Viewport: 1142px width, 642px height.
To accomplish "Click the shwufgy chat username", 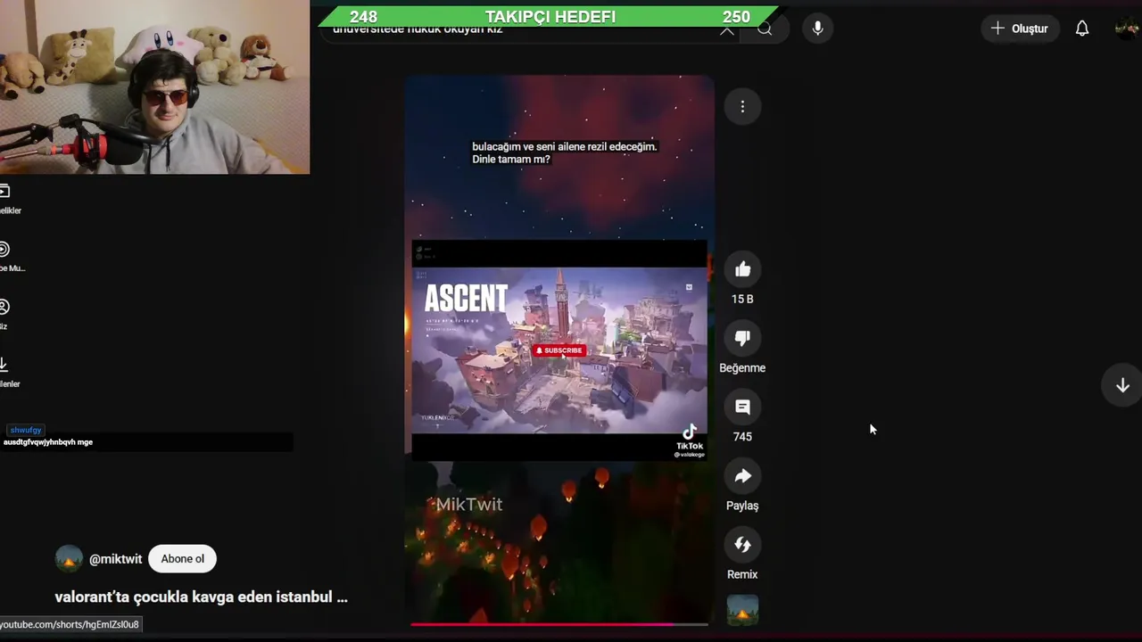I will [x=26, y=430].
